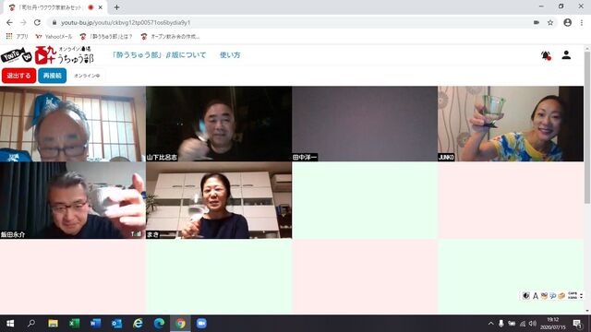Open a new browser tab with plus

[x=117, y=7]
